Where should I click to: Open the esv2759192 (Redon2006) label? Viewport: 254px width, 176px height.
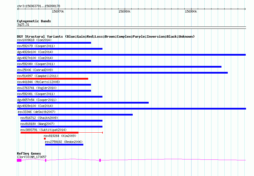coord(64,142)
